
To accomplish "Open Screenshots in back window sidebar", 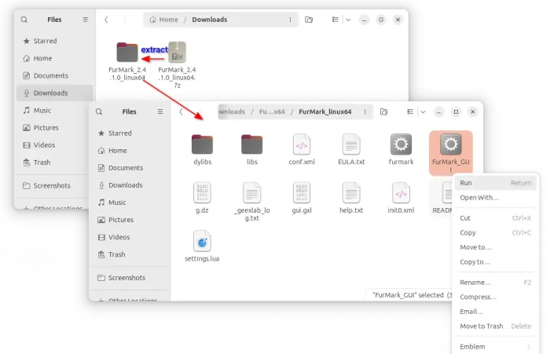I will [x=53, y=185].
